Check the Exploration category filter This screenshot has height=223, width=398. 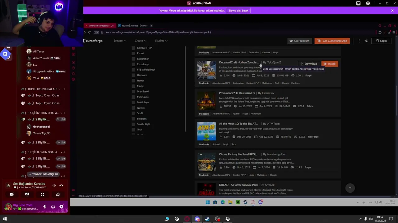[x=133, y=59]
